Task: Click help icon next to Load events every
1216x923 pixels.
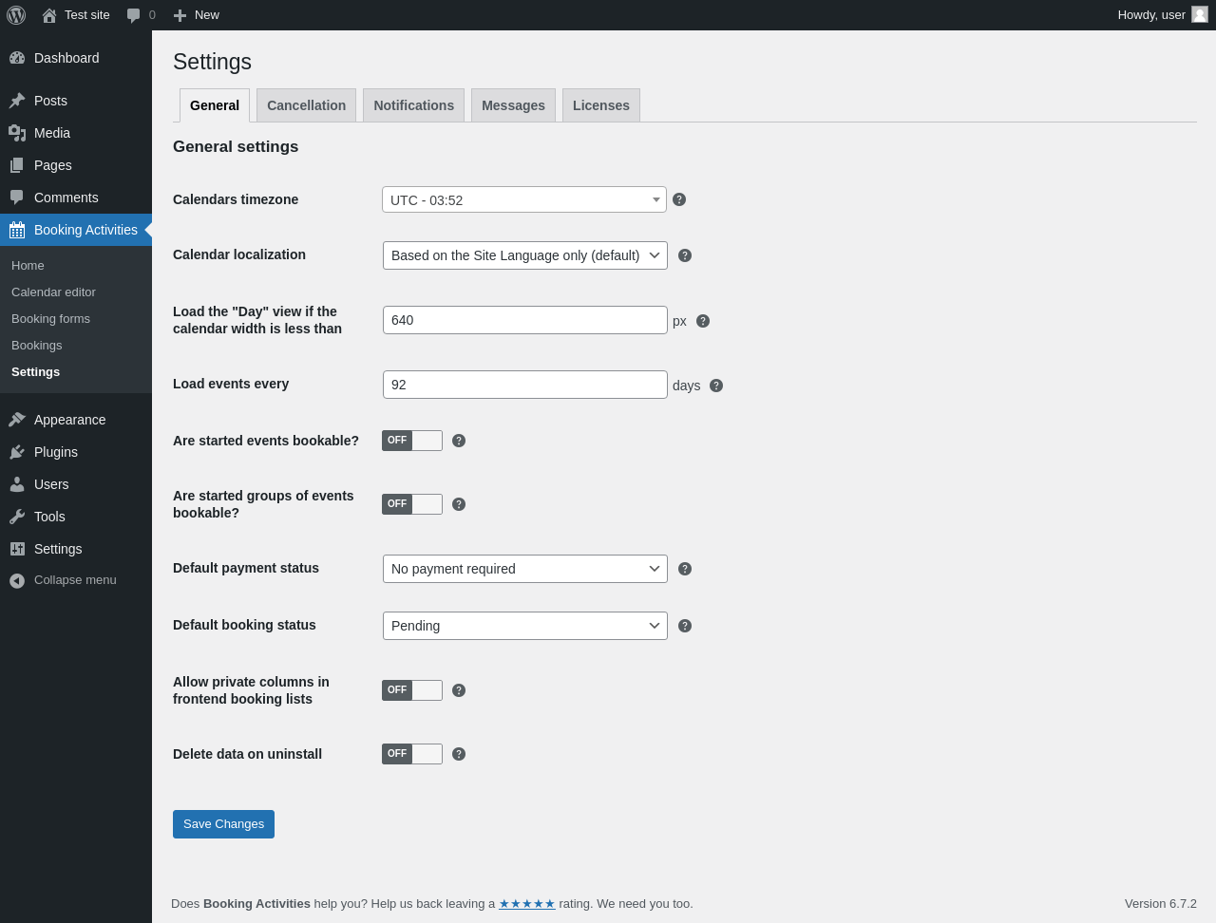Action: pos(716,386)
